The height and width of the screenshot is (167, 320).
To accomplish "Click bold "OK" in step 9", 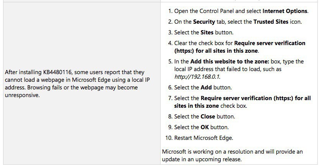I will pos(205,127).
